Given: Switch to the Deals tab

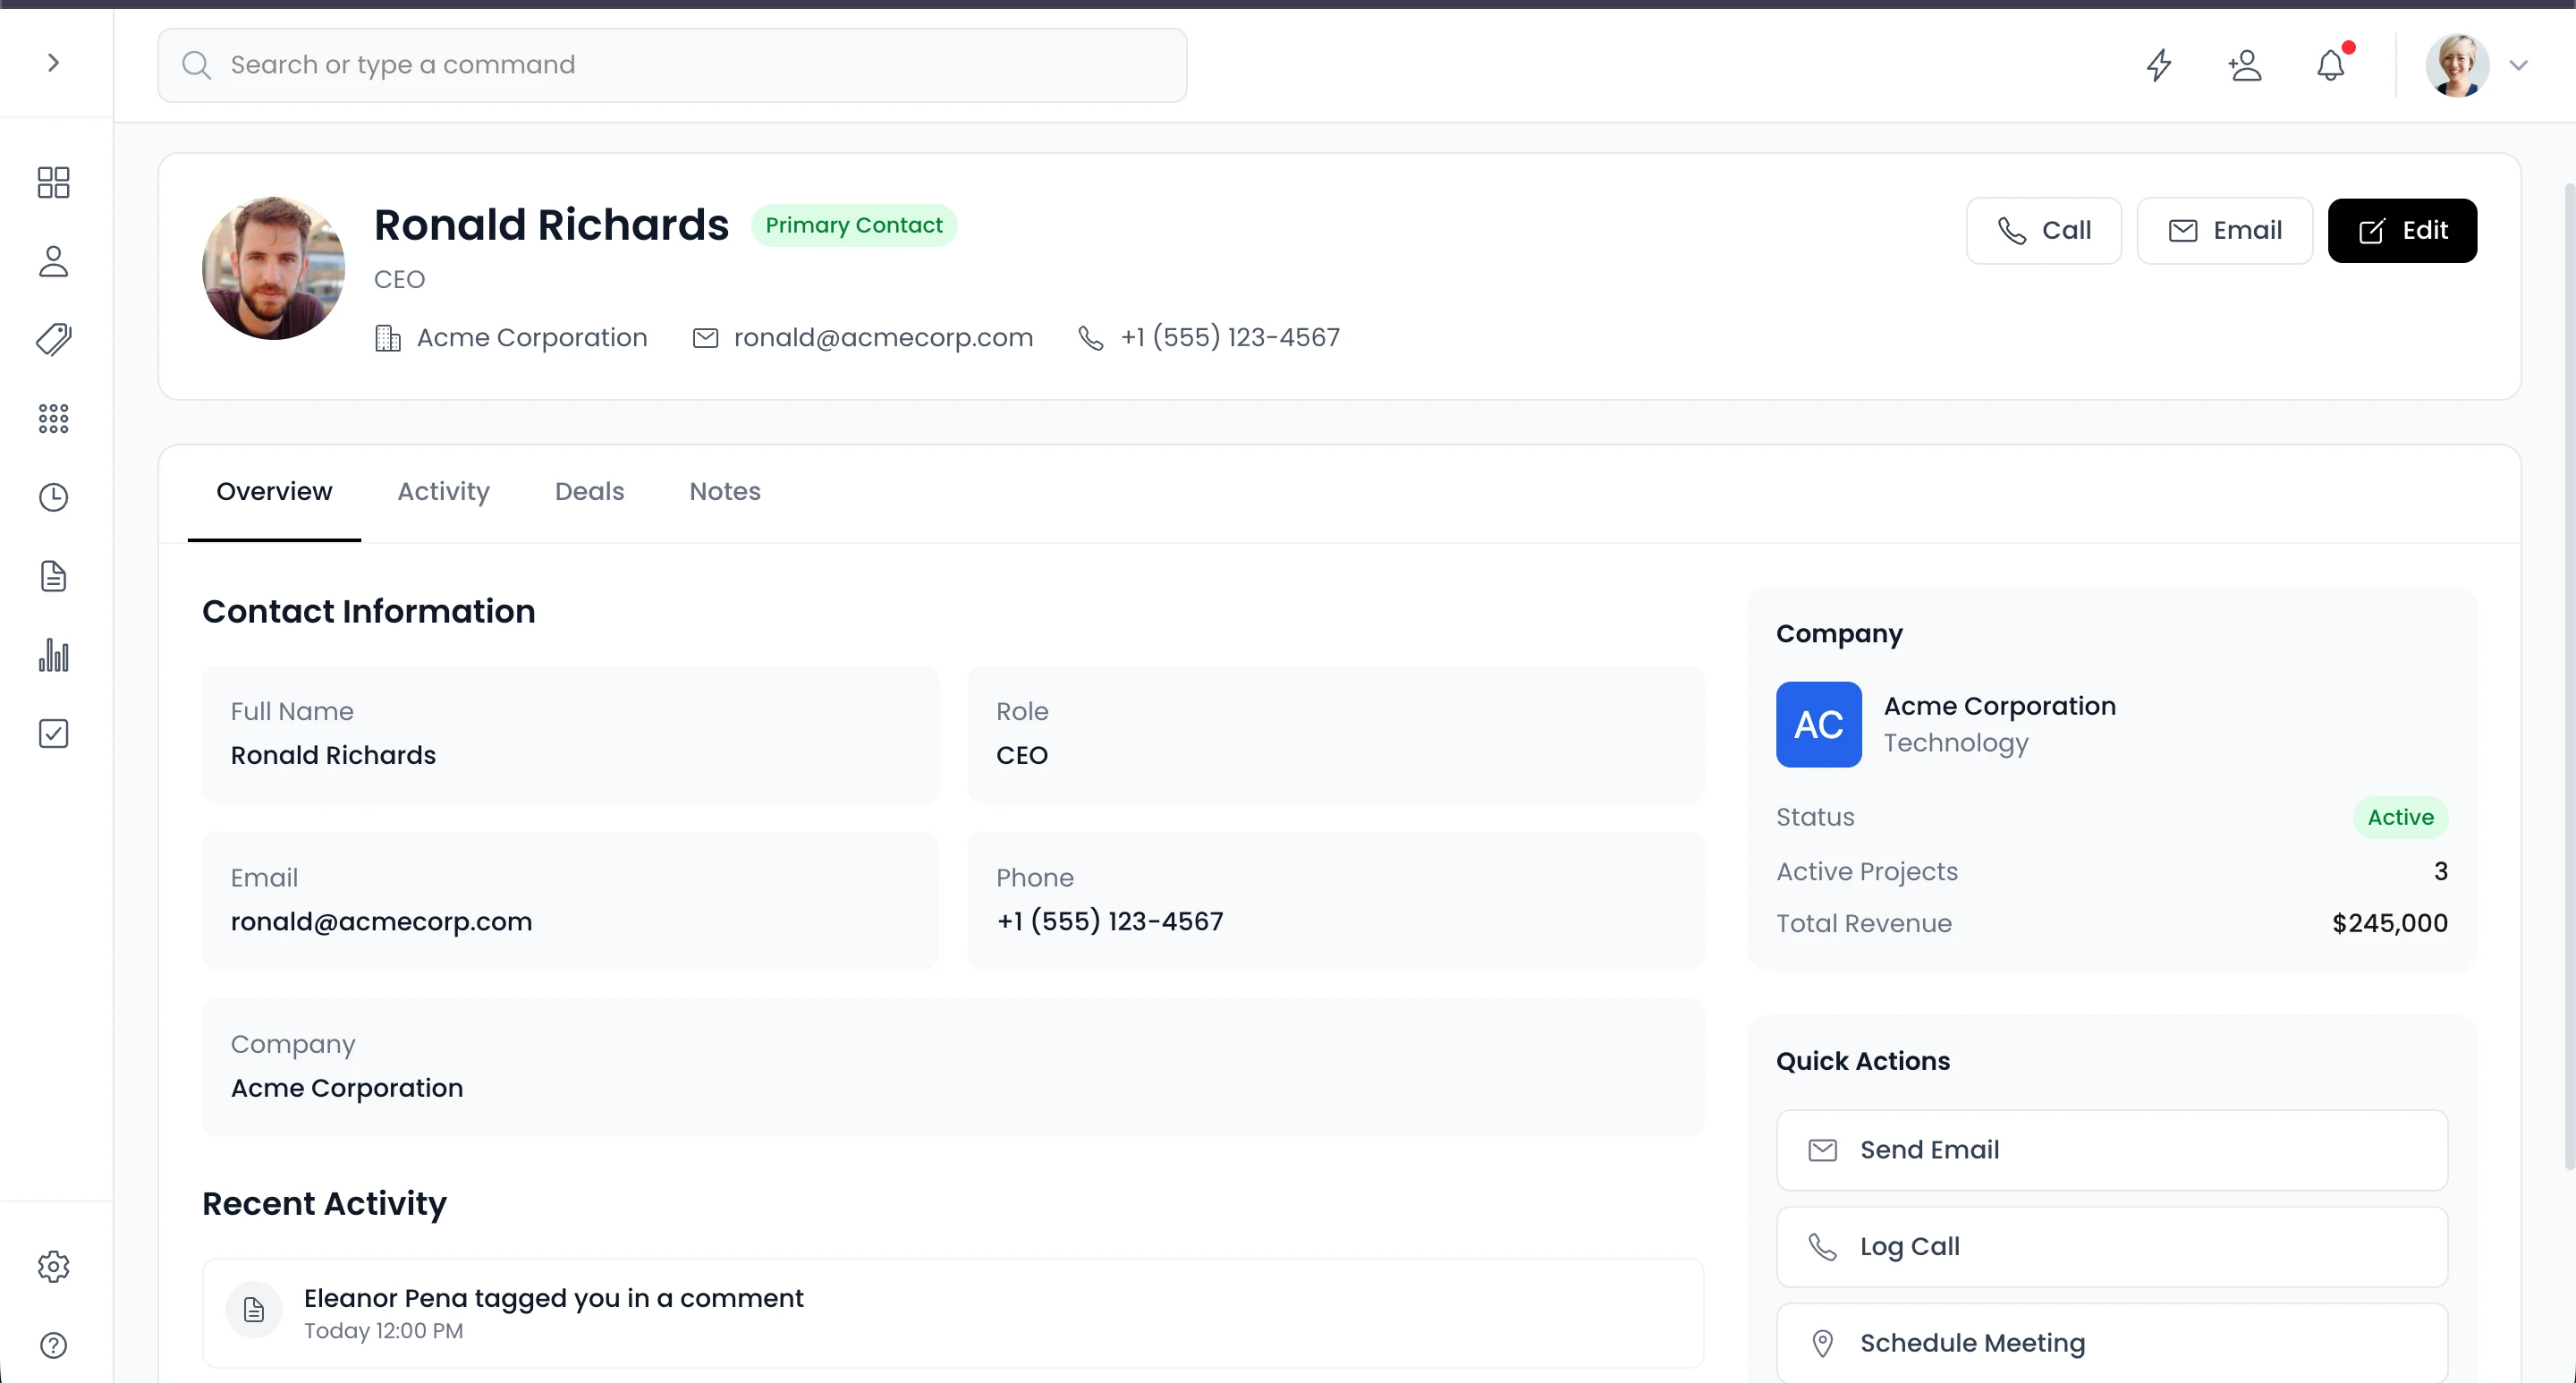Looking at the screenshot, I should [x=589, y=492].
